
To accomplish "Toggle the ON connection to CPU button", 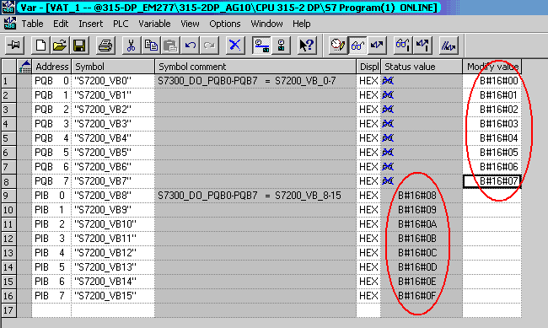I will 261,46.
